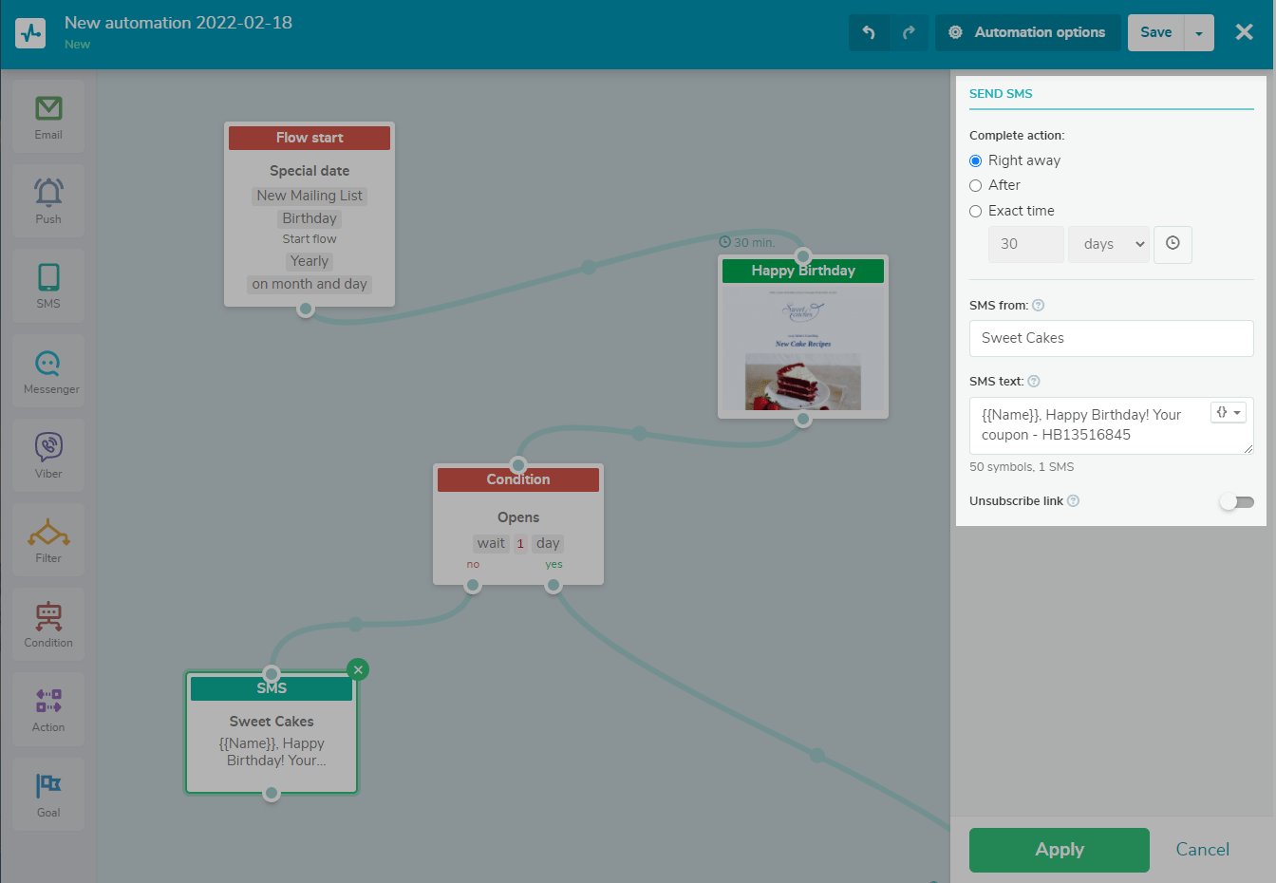Select the Goal block in the sidebar
The height and width of the screenshot is (883, 1276).
(47, 792)
